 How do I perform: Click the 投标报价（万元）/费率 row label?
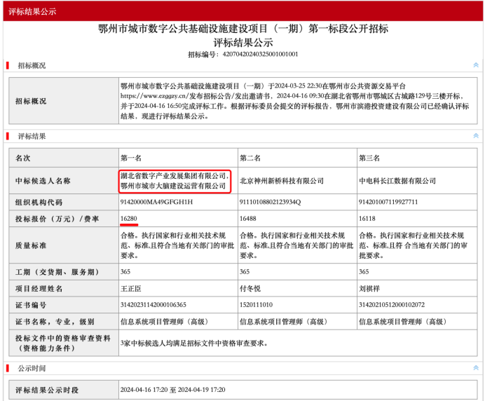click(x=57, y=219)
